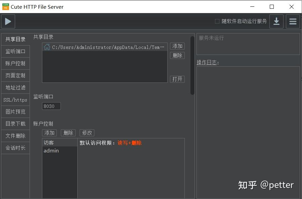Open the 目录下载 tab
The image size is (302, 199).
pyautogui.click(x=15, y=124)
